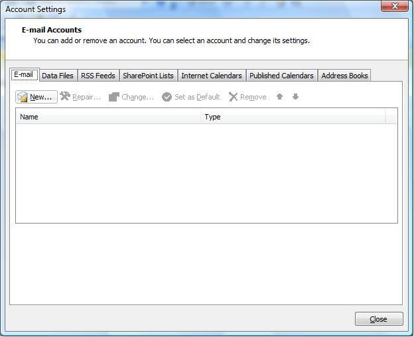
Task: Select the E-mail tab
Action: [24, 75]
